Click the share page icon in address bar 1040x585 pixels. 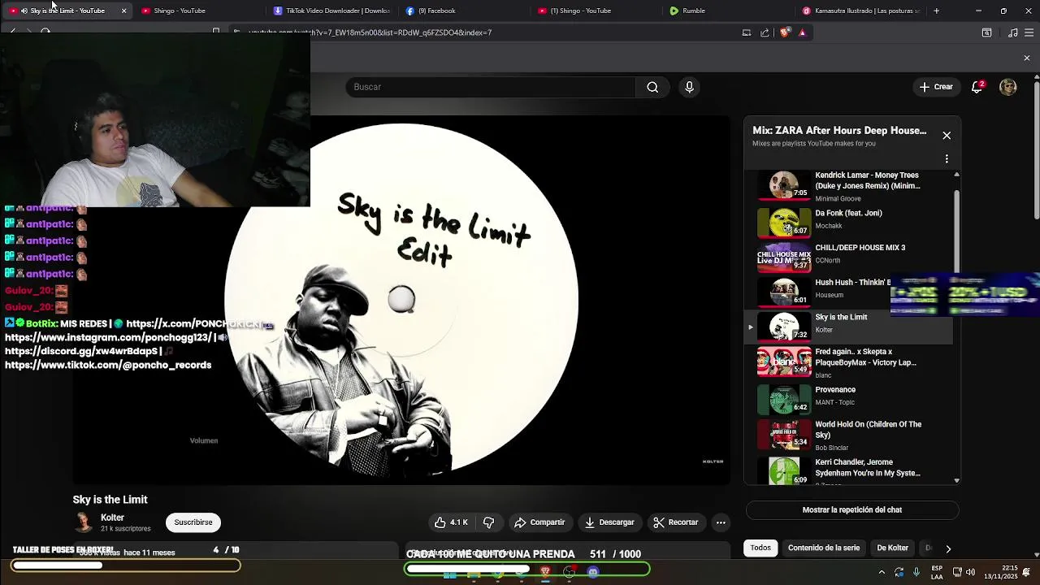(x=765, y=32)
